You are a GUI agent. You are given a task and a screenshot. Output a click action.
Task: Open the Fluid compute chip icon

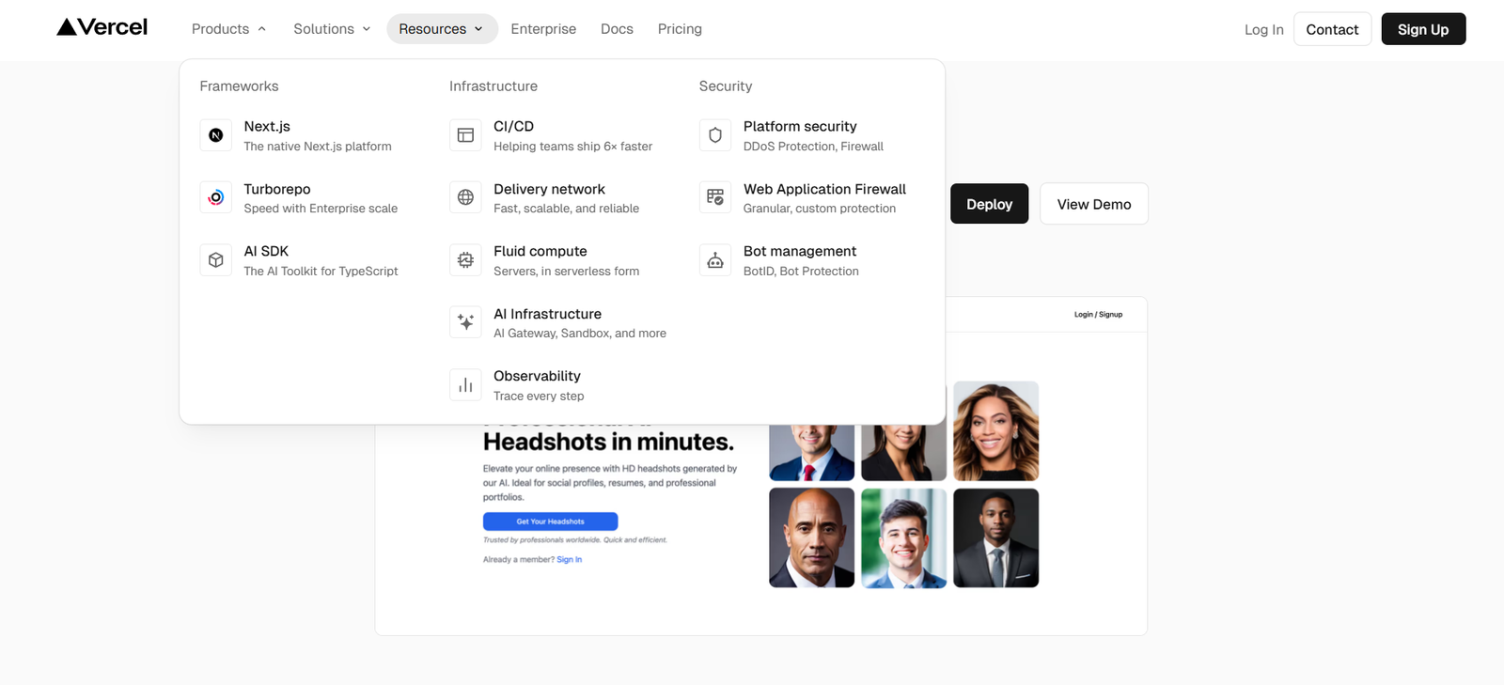pos(465,260)
